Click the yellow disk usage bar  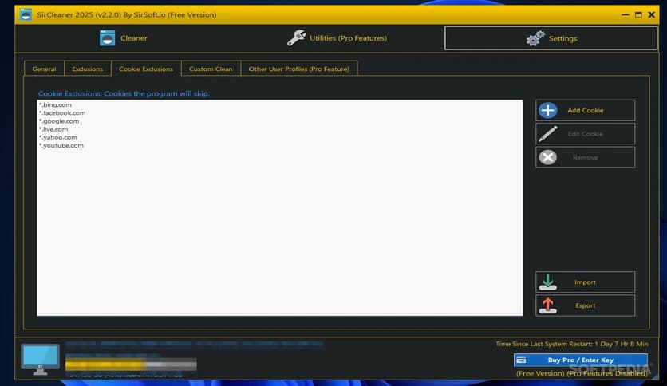[x=131, y=364]
